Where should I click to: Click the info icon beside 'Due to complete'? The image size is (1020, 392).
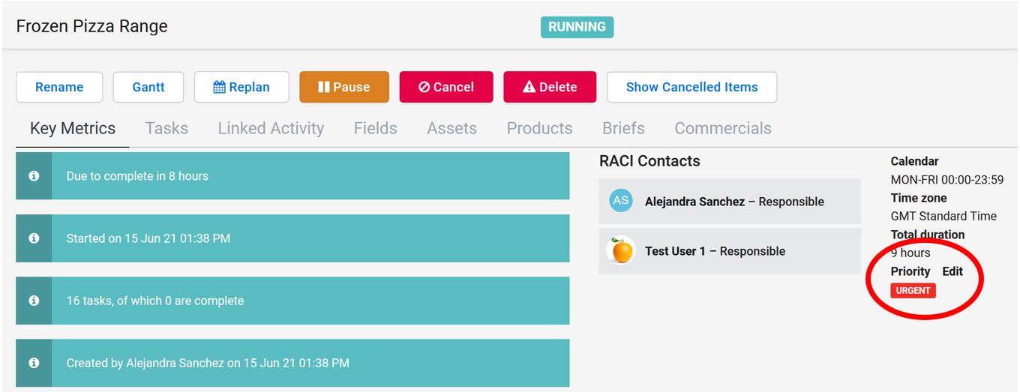[x=34, y=176]
